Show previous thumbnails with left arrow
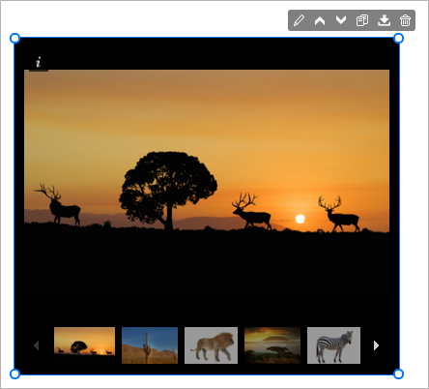429x389 pixels. [x=36, y=345]
